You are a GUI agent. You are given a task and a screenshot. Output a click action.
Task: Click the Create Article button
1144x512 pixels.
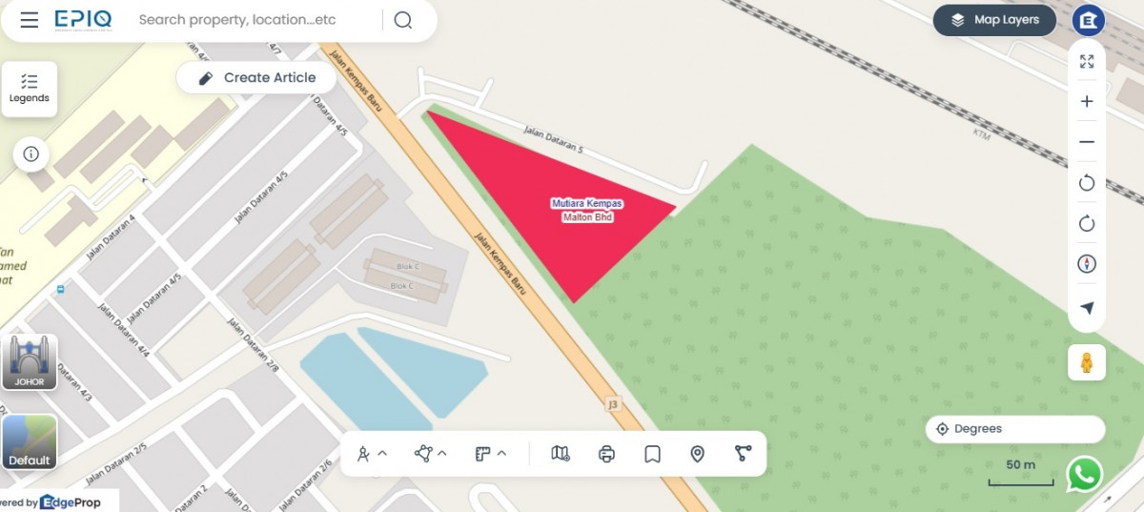pyautogui.click(x=256, y=78)
